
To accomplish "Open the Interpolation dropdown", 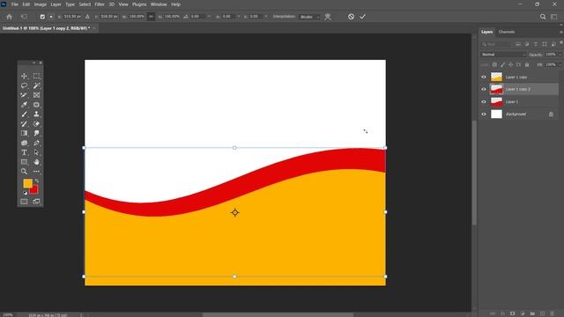I will coord(309,17).
